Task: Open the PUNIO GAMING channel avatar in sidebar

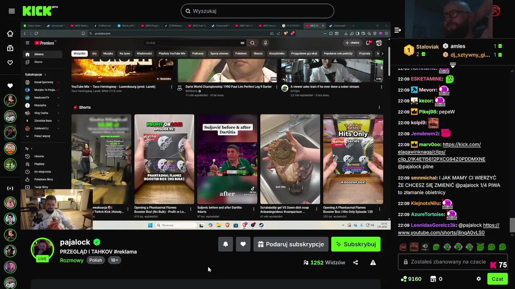Action: click(x=10, y=148)
